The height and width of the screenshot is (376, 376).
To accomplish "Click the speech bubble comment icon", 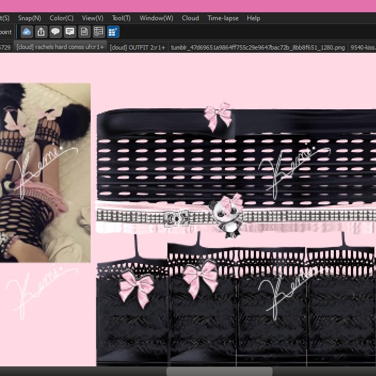I will 55,31.
